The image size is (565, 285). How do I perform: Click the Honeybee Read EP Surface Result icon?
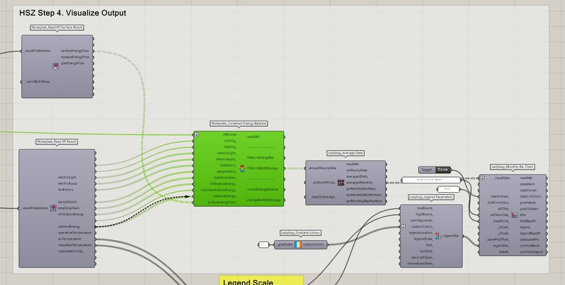55,65
